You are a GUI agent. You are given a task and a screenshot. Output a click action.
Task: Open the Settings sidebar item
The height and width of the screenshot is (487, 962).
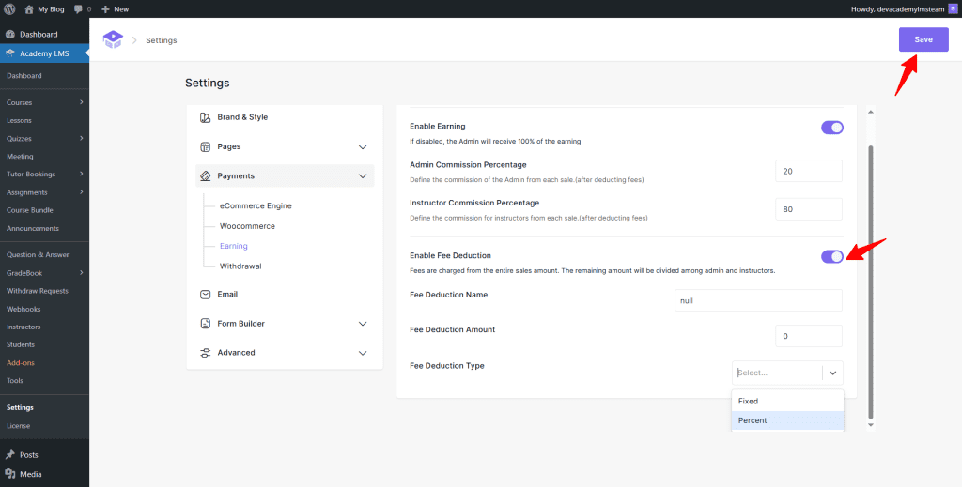tap(20, 407)
